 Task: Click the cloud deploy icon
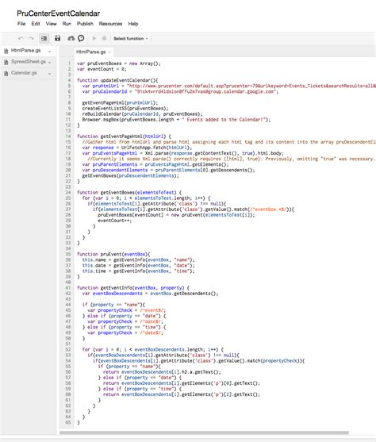tap(71, 38)
